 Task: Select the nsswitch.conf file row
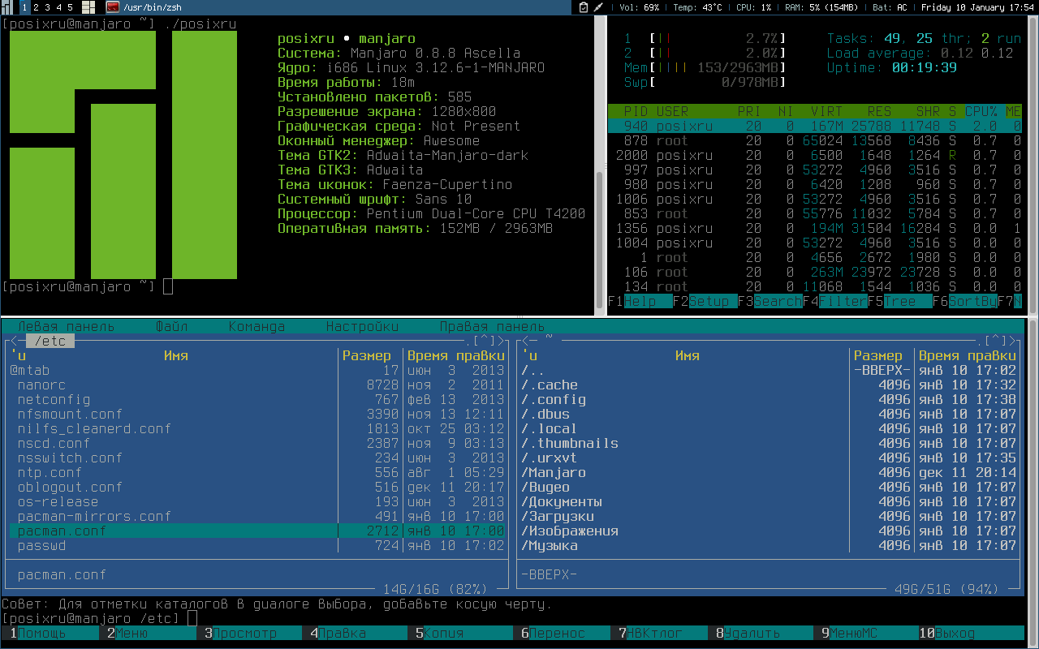(257, 458)
